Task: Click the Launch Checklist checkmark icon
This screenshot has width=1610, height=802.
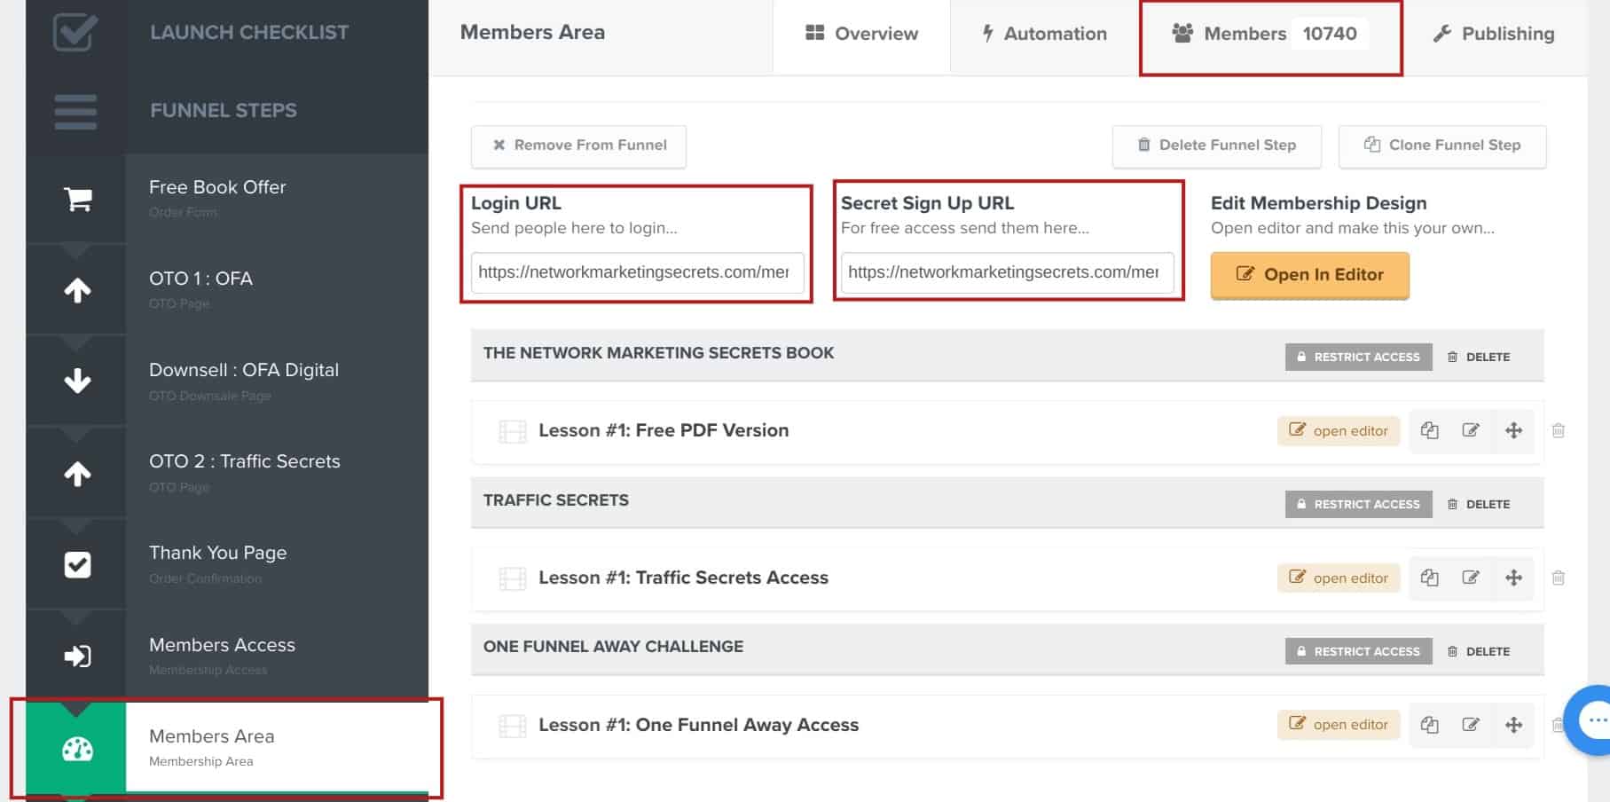Action: pyautogui.click(x=77, y=32)
